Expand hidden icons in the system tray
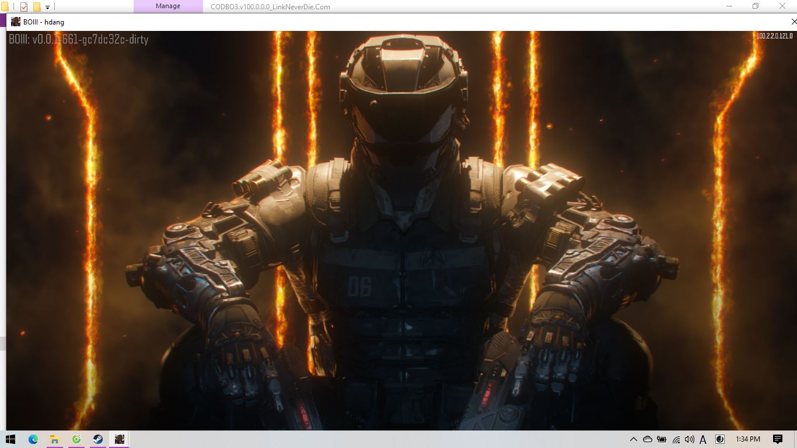Image resolution: width=797 pixels, height=448 pixels. coord(634,439)
